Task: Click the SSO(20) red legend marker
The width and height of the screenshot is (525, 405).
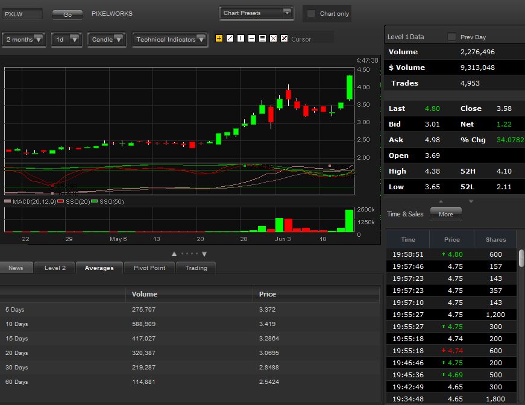Action: [x=61, y=201]
